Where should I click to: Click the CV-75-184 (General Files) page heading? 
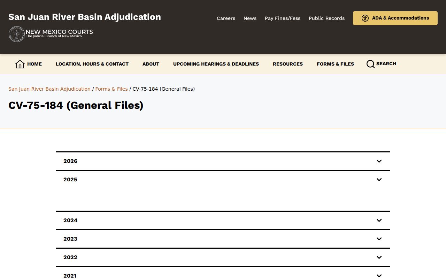click(76, 105)
